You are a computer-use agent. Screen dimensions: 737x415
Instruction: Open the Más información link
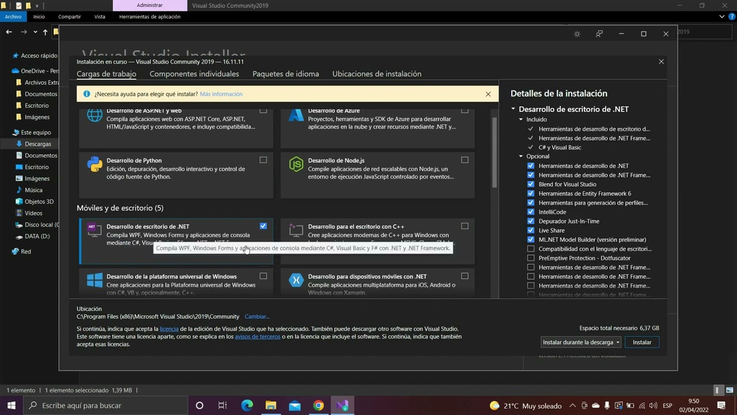click(x=221, y=94)
